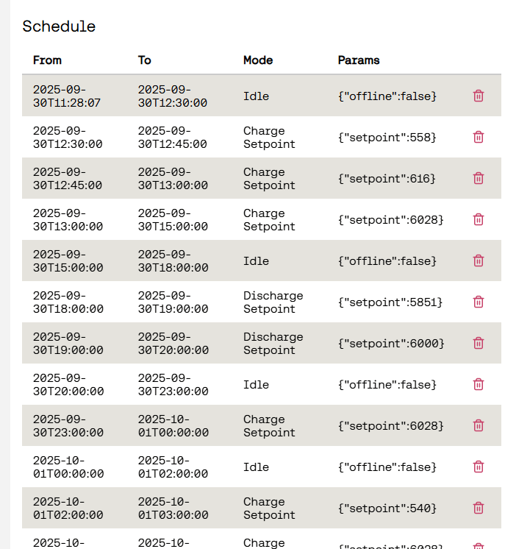Select the params cell showing setpoint 5851
505x549 pixels.
click(x=390, y=302)
